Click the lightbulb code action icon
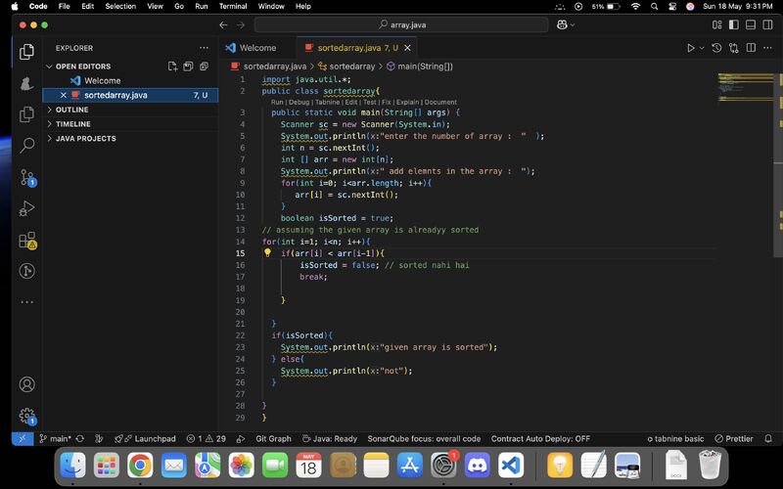Image resolution: width=783 pixels, height=489 pixels. (267, 253)
